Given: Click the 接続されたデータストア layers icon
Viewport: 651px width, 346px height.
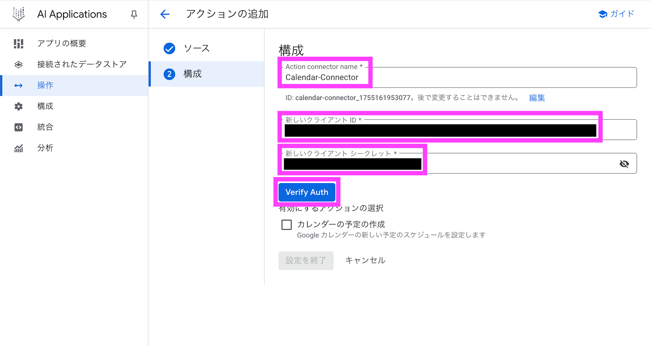Looking at the screenshot, I should click(x=19, y=64).
